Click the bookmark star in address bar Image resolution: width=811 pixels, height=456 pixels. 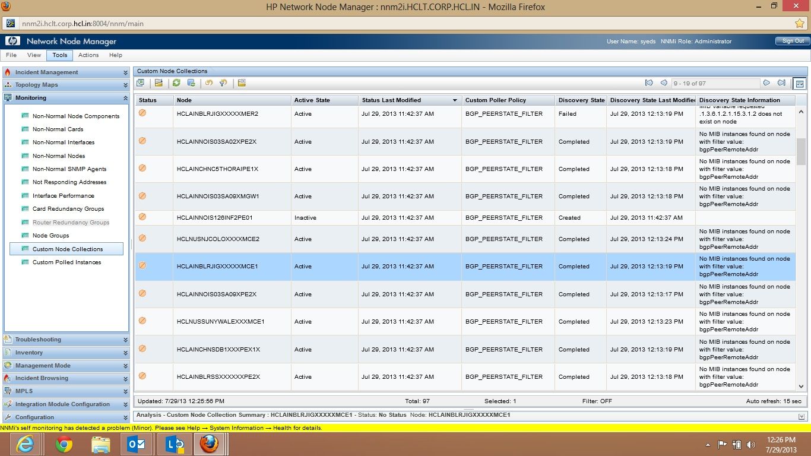click(799, 24)
